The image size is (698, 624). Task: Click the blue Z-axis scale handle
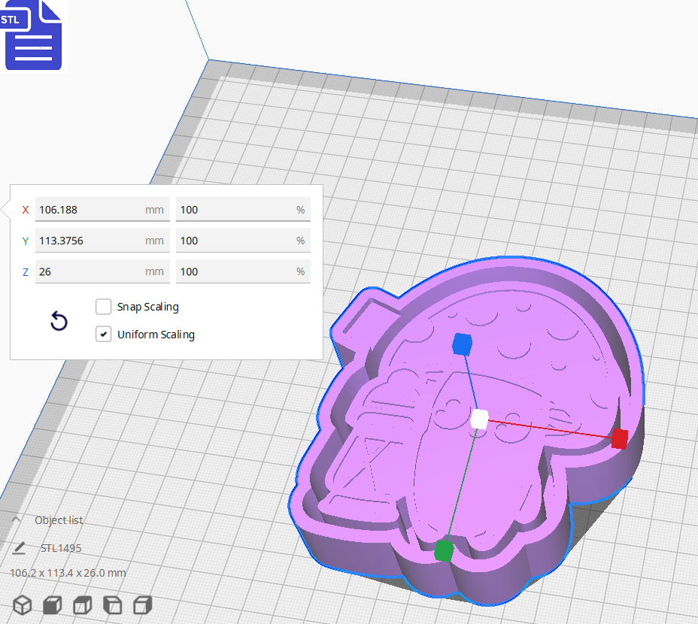pos(464,344)
